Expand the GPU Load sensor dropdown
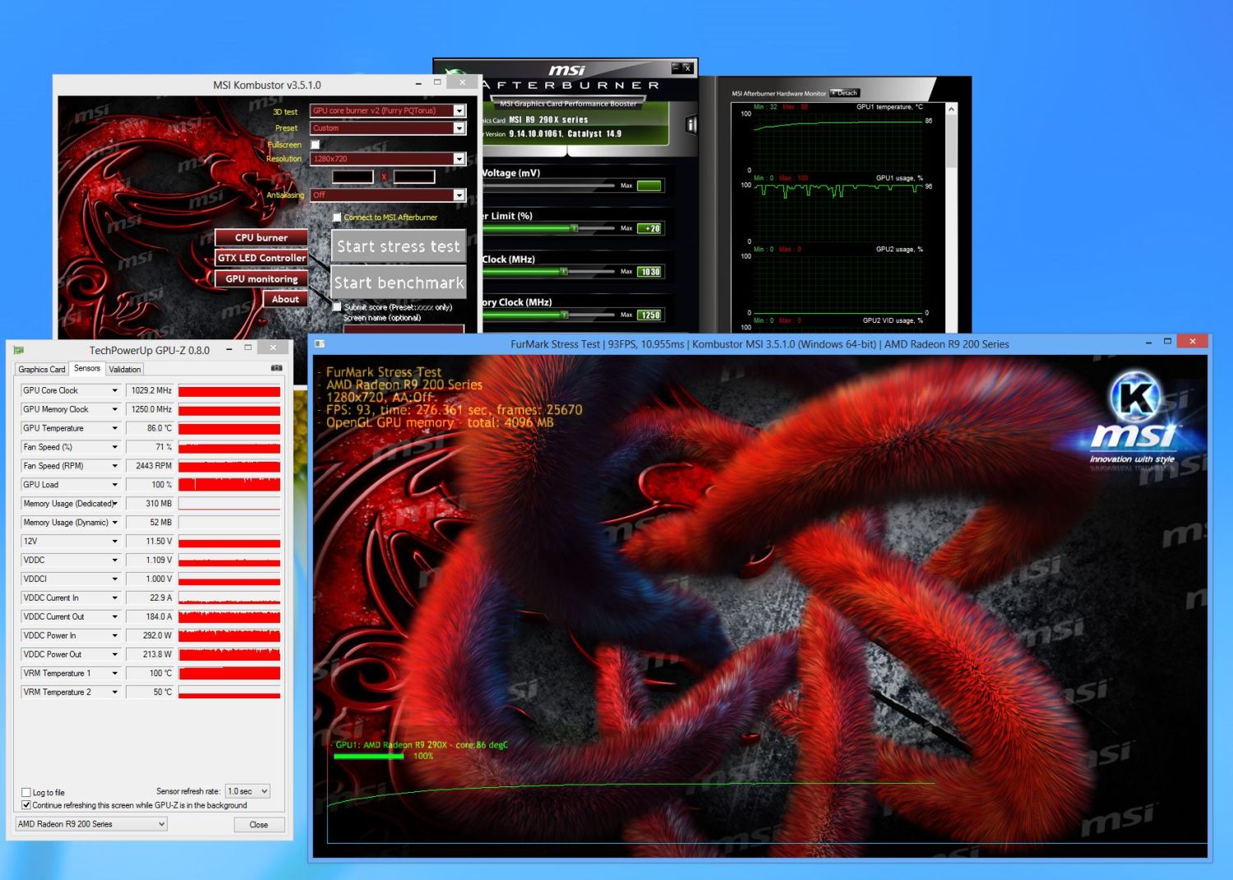Screen dimensions: 1233x880 point(114,485)
